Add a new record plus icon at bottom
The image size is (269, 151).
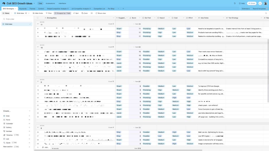[38, 147]
